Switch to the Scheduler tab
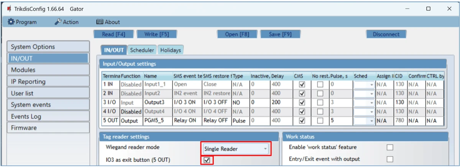The width and height of the screenshot is (460, 168). tap(142, 50)
